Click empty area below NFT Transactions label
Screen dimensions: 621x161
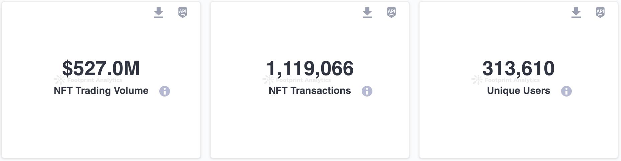point(310,127)
